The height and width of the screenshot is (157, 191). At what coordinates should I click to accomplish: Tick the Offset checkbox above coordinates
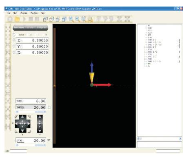point(14,35)
